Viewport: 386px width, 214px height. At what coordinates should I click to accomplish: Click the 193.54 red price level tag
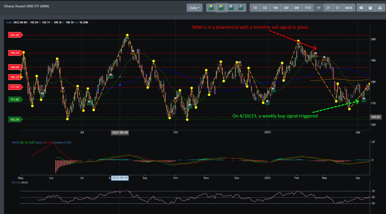15,53
